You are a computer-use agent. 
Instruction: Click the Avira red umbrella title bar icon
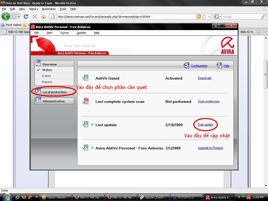(x=33, y=27)
